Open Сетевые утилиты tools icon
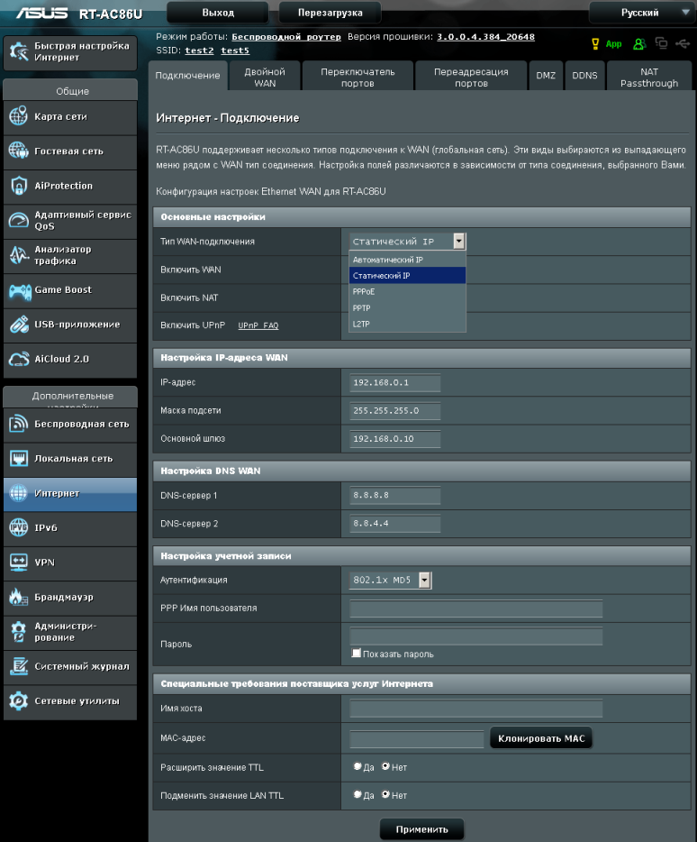 [18, 700]
